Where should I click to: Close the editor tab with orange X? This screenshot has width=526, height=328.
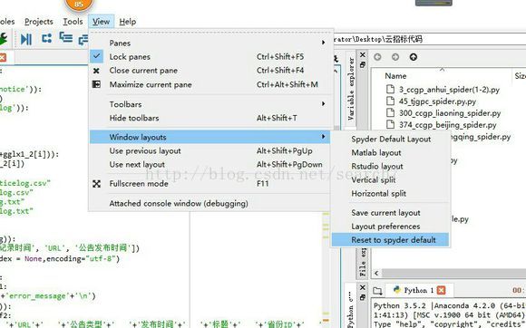pos(3,57)
